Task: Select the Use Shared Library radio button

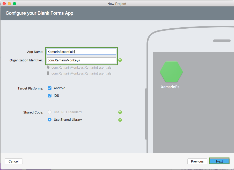Action: tap(49, 120)
